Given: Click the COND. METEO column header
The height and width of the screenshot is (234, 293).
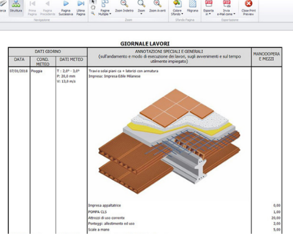Looking at the screenshot, I should pos(43,61).
